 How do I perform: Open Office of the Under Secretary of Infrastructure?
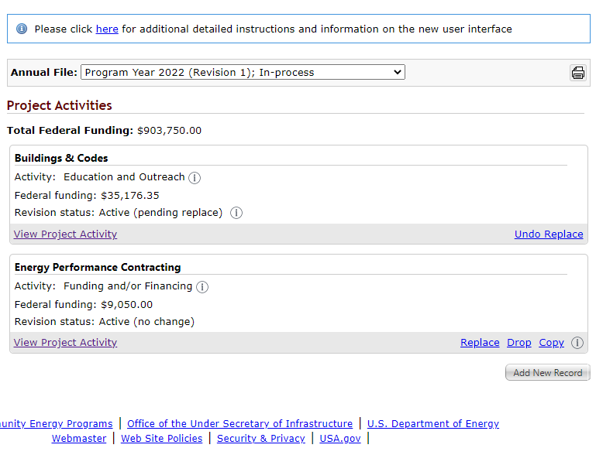[239, 424]
